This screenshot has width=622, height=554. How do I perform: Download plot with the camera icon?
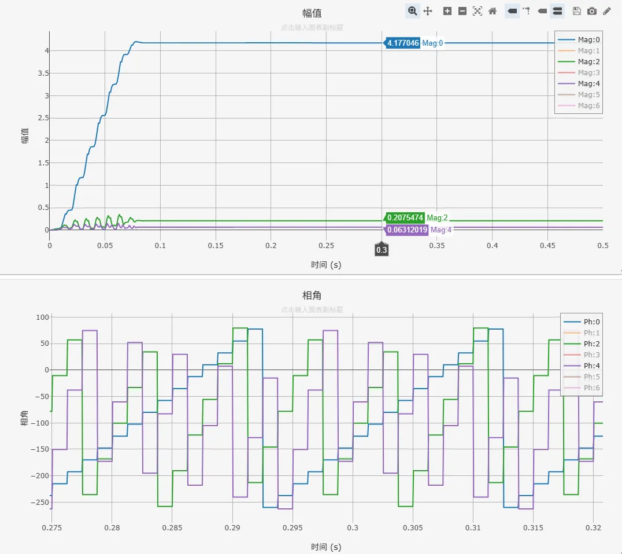pyautogui.click(x=592, y=11)
